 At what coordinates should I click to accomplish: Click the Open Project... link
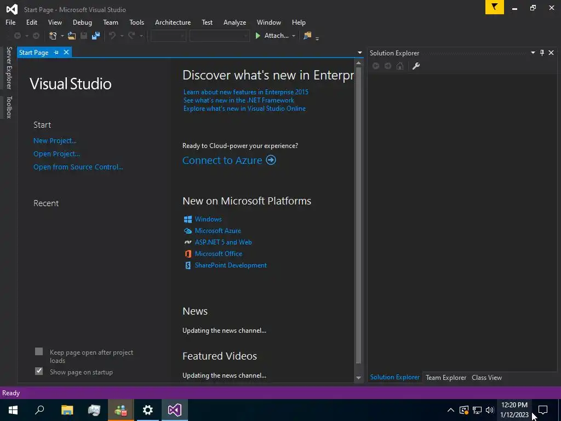coord(56,154)
